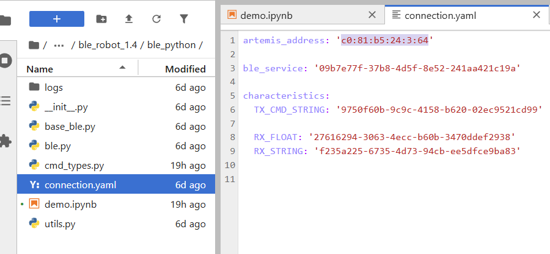Sort files by Name column header
This screenshot has height=254, width=550.
(x=40, y=69)
